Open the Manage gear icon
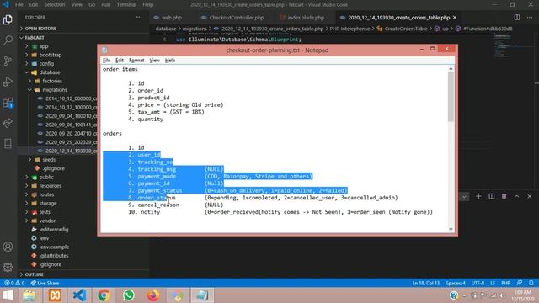The width and height of the screenshot is (539, 303). point(8,267)
